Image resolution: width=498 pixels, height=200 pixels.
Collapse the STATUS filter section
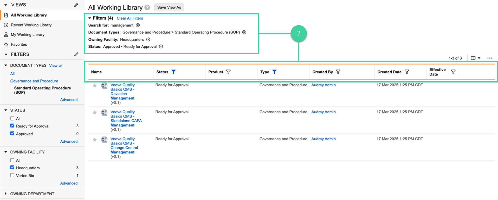coord(6,110)
